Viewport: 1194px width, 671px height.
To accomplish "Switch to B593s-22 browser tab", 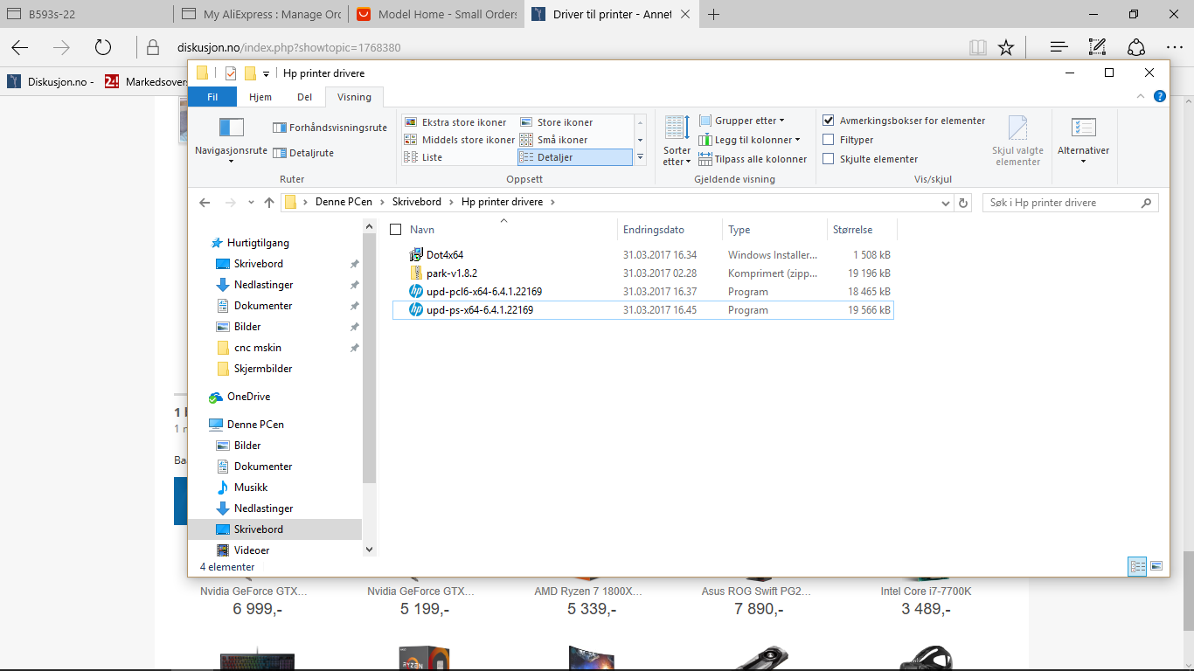I will tap(86, 14).
